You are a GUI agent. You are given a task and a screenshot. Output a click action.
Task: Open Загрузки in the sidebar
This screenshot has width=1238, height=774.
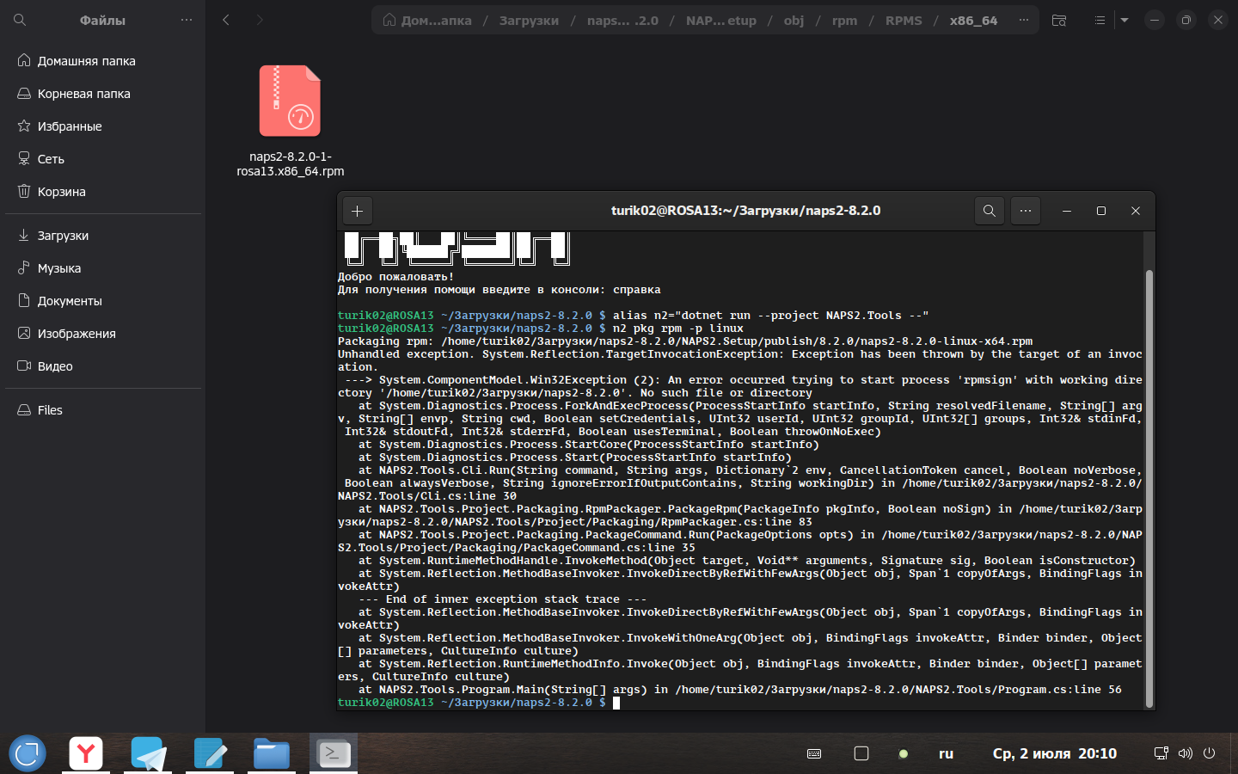click(63, 236)
